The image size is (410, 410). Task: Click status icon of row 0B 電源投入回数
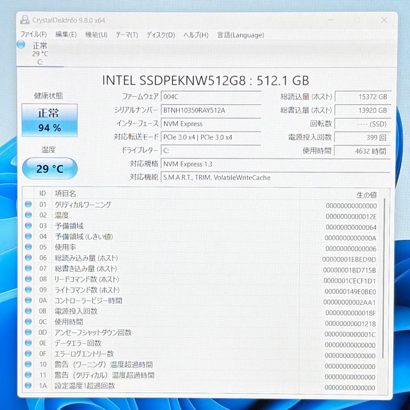(x=28, y=311)
